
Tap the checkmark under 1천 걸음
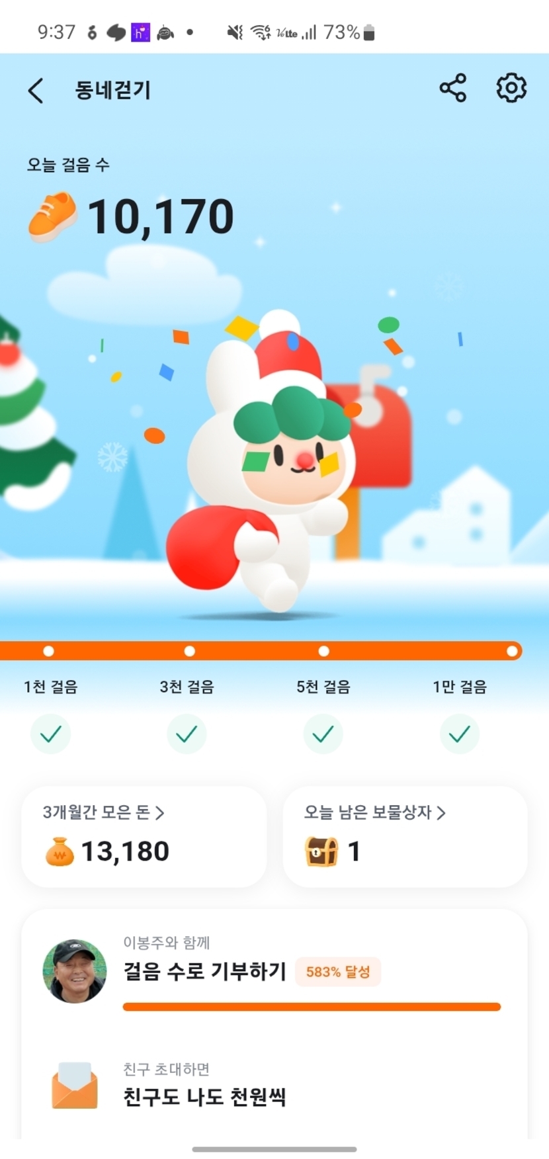pyautogui.click(x=51, y=734)
